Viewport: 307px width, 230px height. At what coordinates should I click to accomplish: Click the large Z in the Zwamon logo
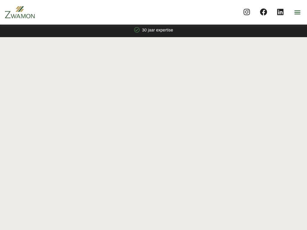(x=7, y=15)
